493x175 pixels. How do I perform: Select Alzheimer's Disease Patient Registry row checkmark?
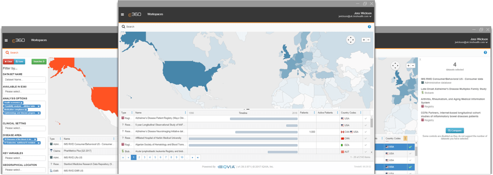tap(366, 119)
